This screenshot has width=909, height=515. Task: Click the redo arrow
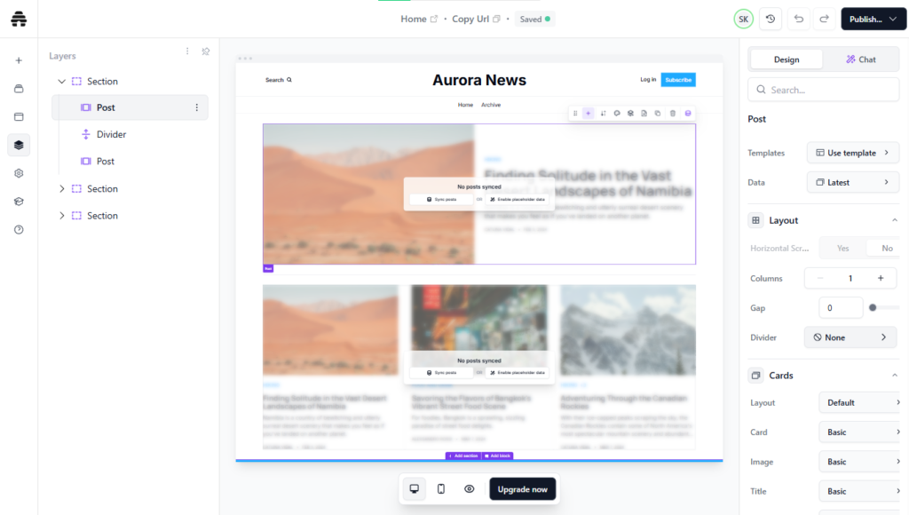(x=824, y=19)
